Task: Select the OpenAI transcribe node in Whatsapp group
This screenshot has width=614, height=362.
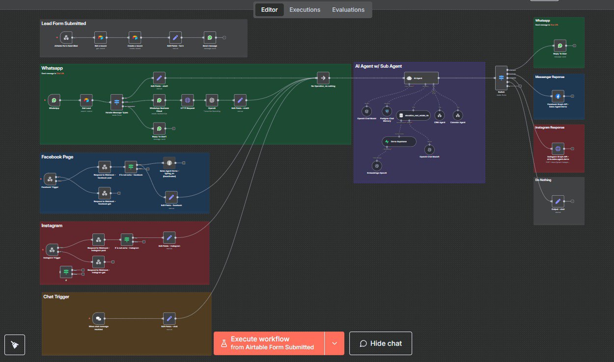Action: (x=212, y=101)
